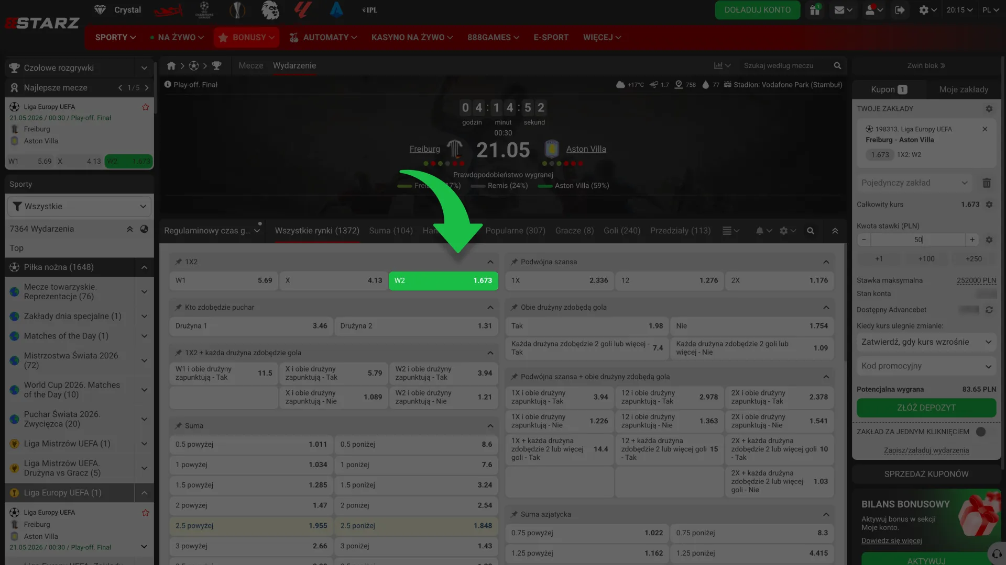Click the football breadcrumb icon
Viewport: 1006px width, 565px height.
[194, 66]
